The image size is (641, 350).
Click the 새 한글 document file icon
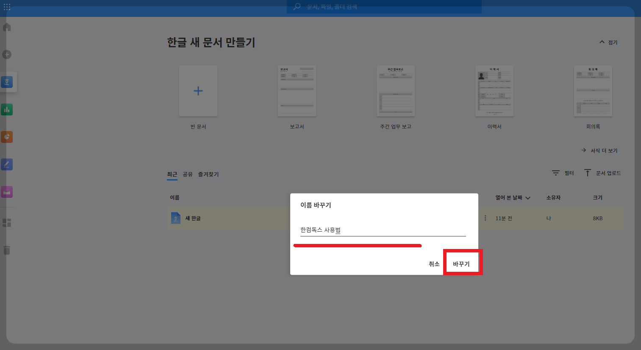176,218
